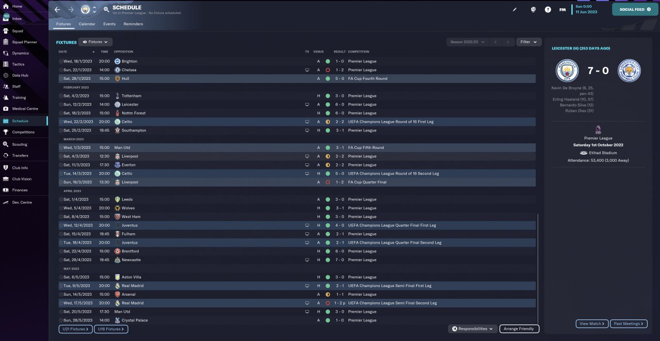Viewport: 660px width, 341px height.
Task: Switch to the Calendar tab
Action: click(87, 24)
